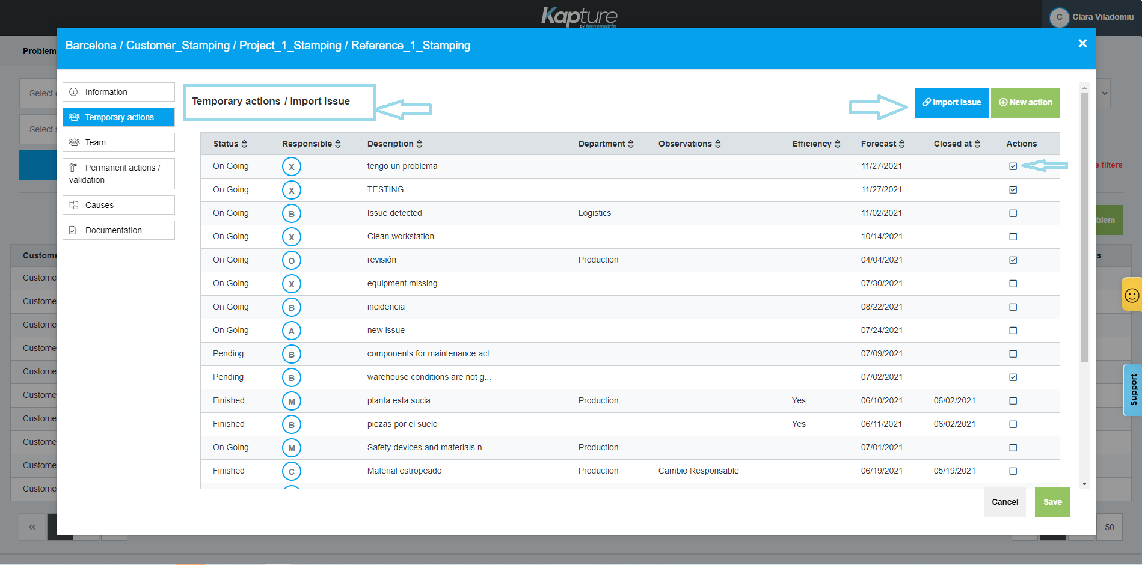Screen dimensions: 1142x565
Task: Close the Reference_1_Stamping dialog
Action: pos(1082,43)
